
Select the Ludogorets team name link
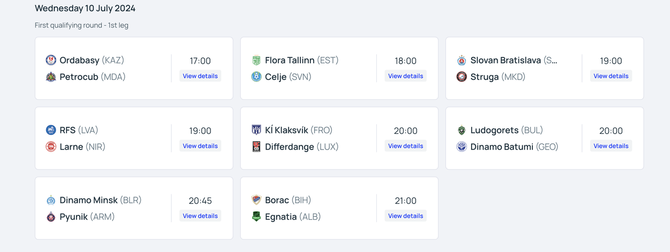pos(494,130)
